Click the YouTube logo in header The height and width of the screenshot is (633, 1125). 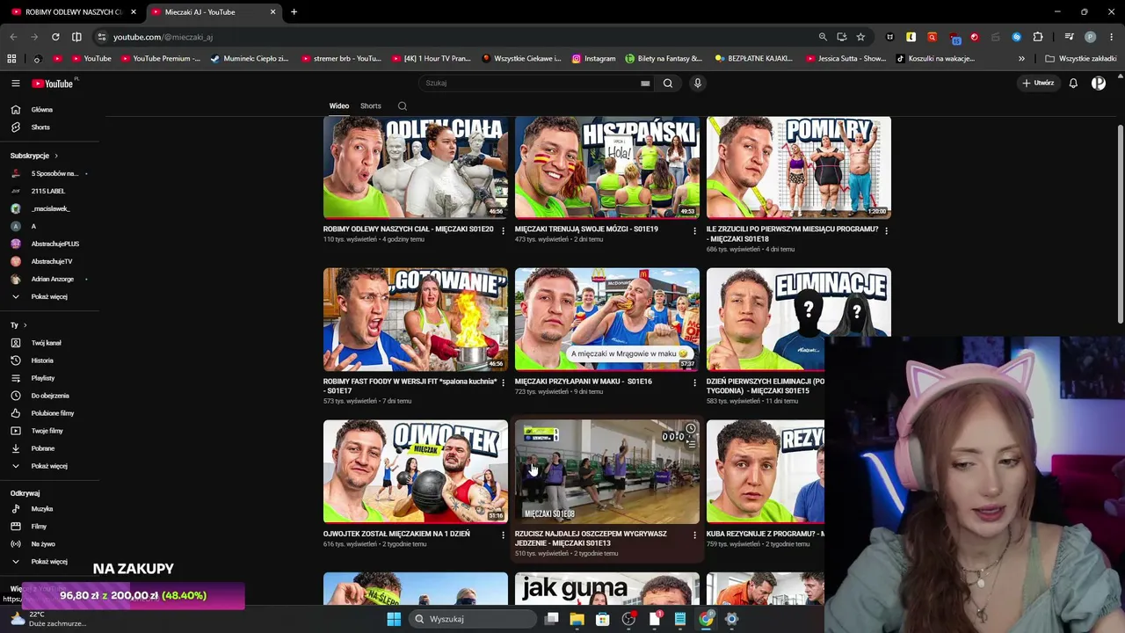54,84
